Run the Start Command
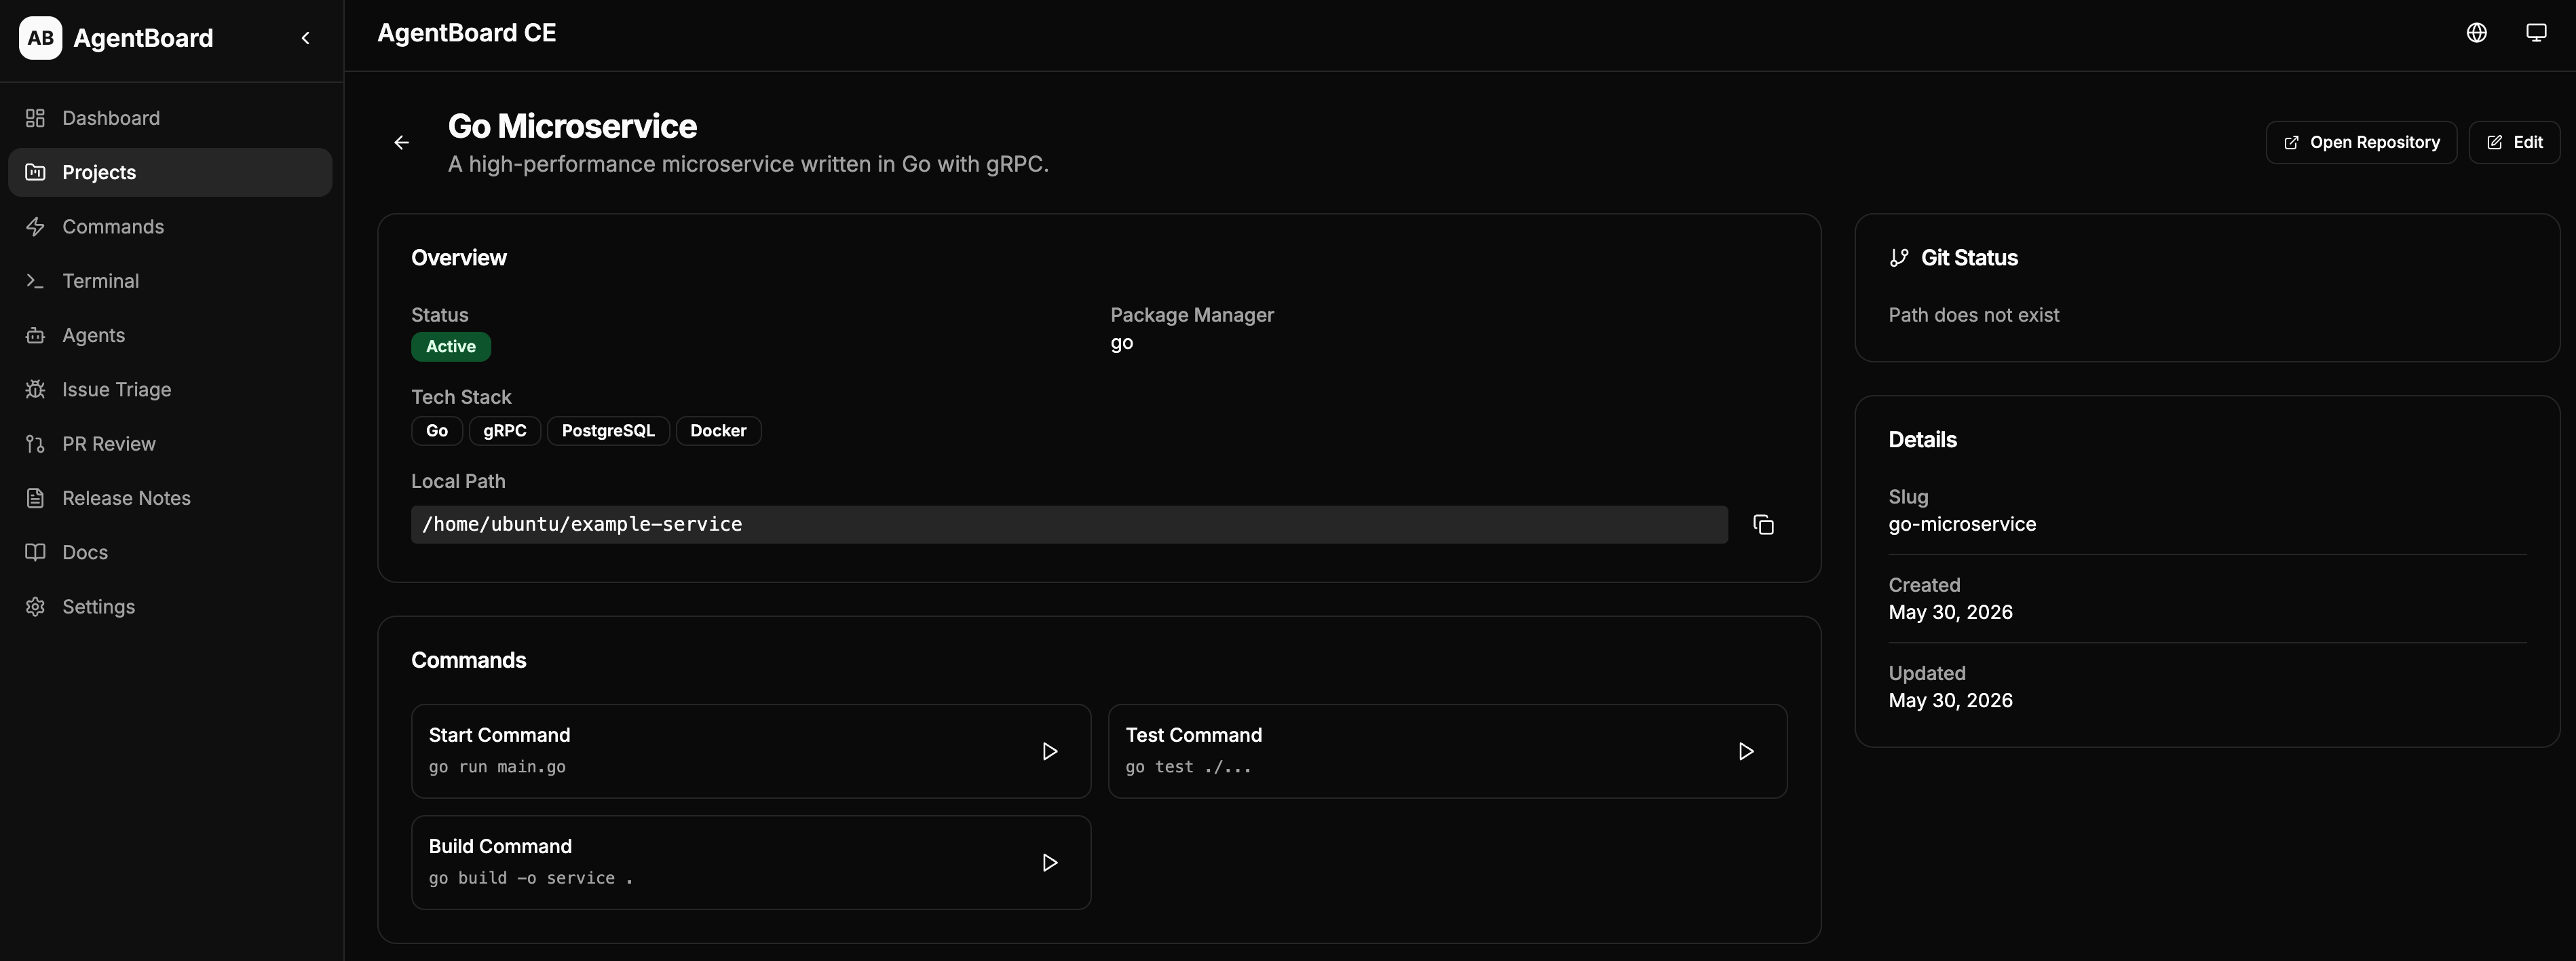 click(x=1049, y=751)
